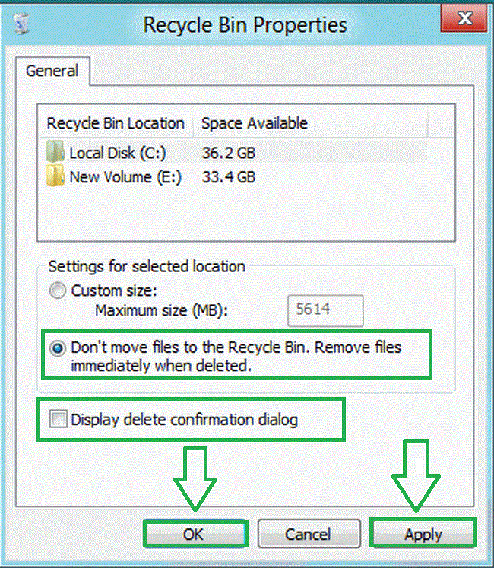This screenshot has width=494, height=568.
Task: Click the 33.4 GB space value
Action: point(229,177)
